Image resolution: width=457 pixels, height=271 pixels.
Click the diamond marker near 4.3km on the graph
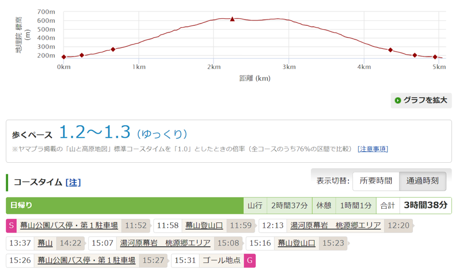(390, 50)
